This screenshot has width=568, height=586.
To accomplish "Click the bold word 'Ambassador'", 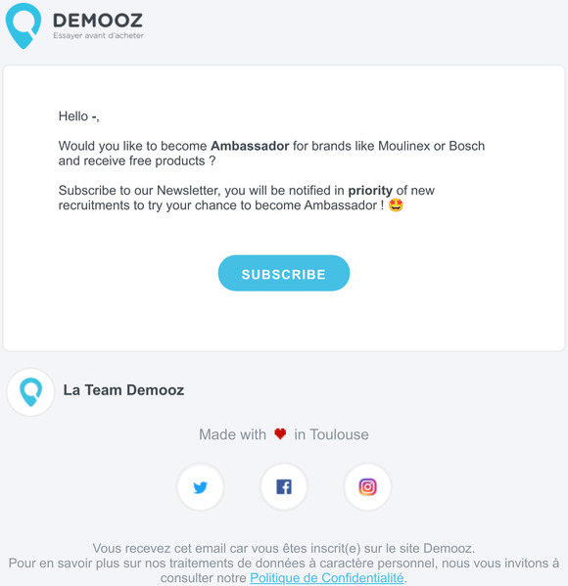I will click(250, 146).
